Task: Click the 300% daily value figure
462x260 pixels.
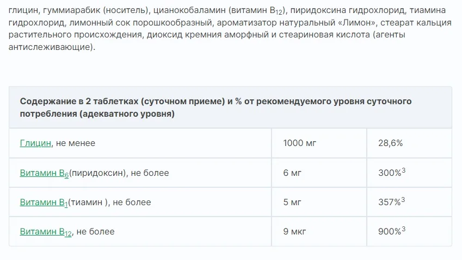Action: pyautogui.click(x=389, y=173)
